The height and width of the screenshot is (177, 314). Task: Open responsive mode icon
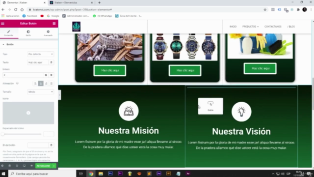click(x=24, y=166)
